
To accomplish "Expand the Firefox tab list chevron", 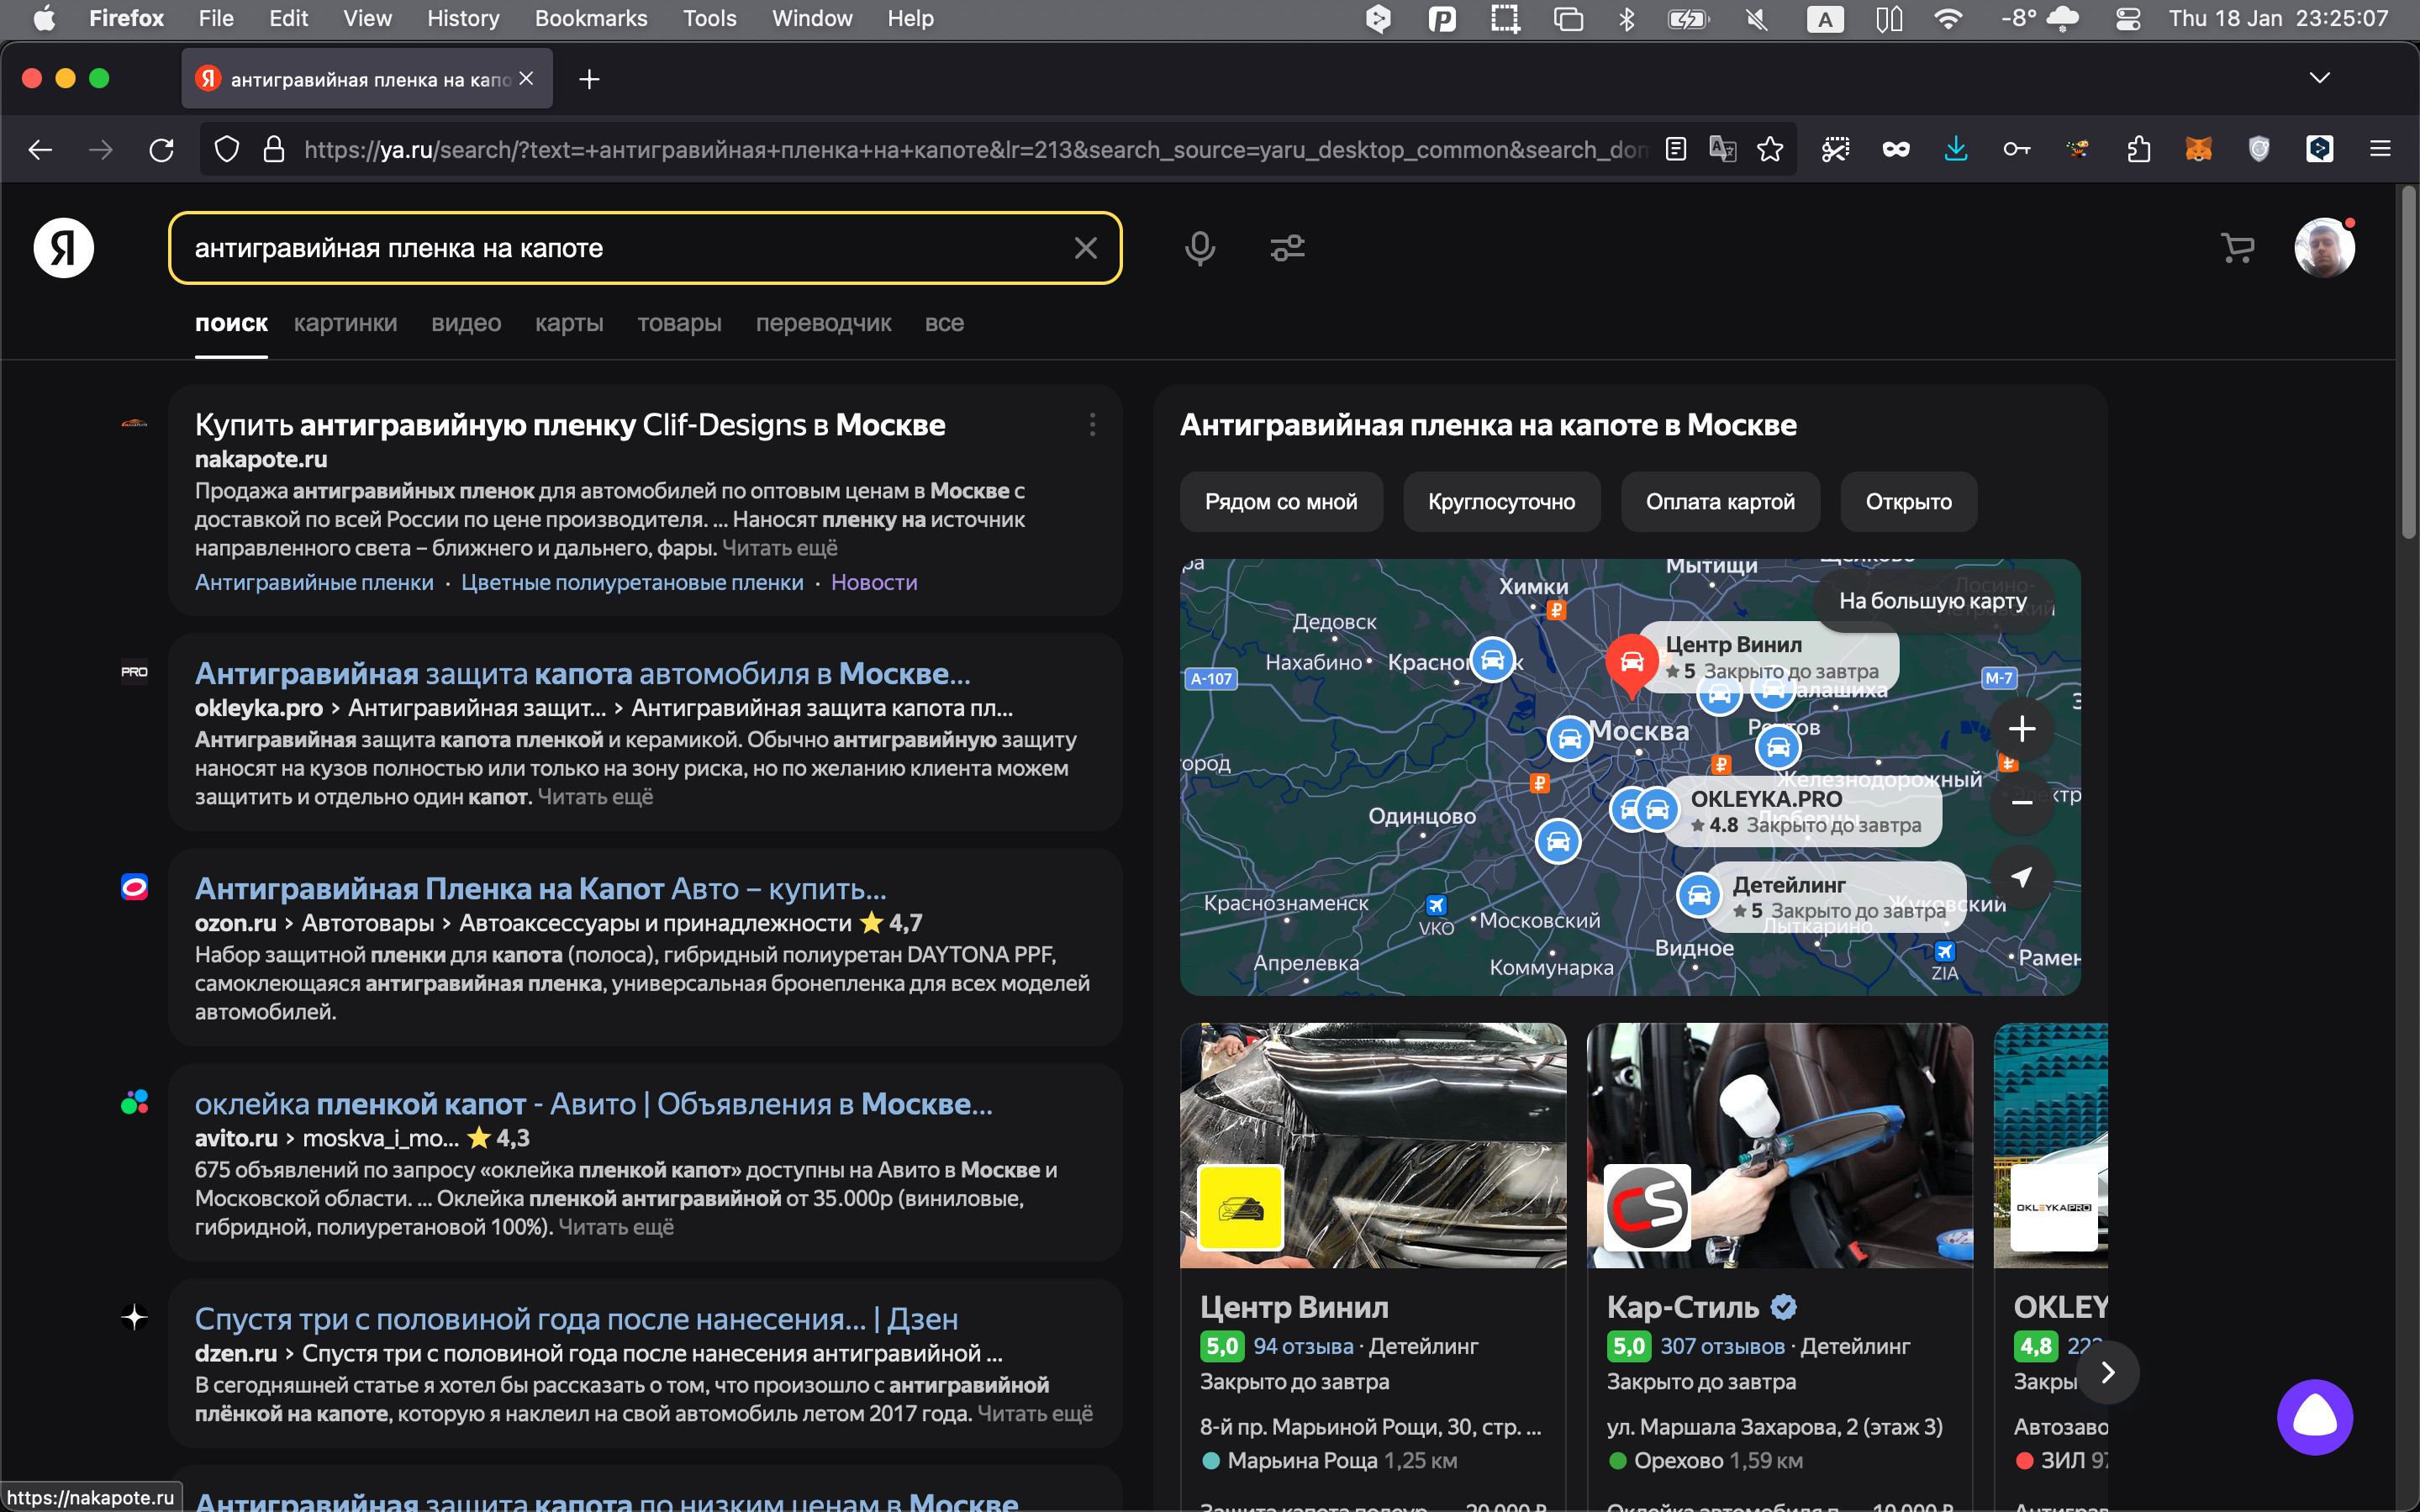I will pos(2319,78).
